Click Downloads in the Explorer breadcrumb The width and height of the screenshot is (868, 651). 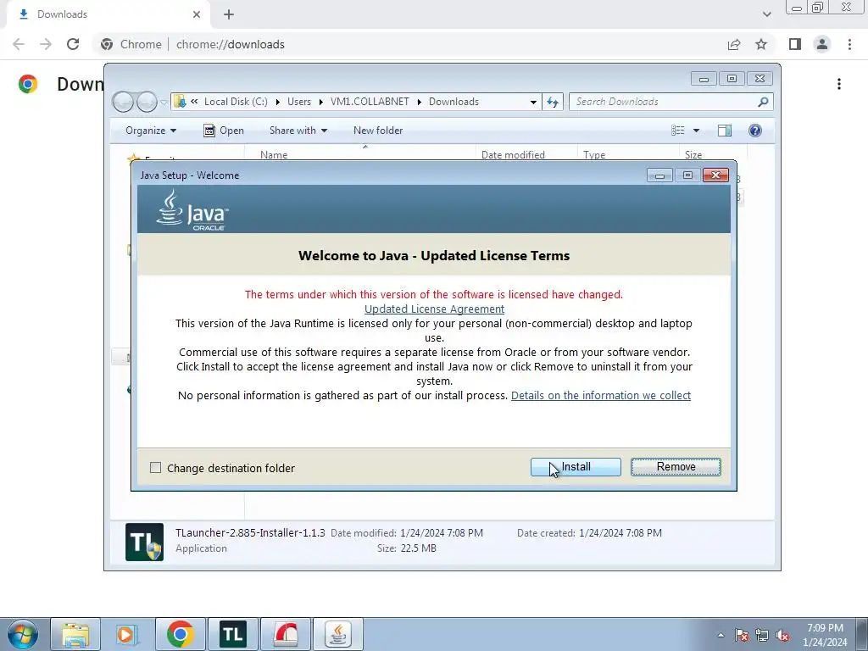pyautogui.click(x=454, y=102)
